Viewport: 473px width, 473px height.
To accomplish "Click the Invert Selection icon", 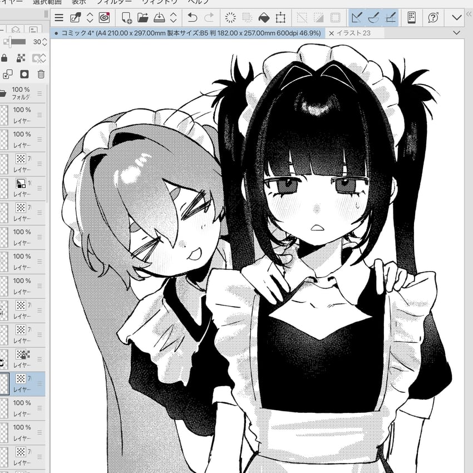I will pyautogui.click(x=318, y=17).
